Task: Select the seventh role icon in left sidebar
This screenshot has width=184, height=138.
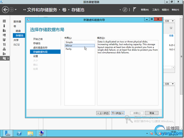Action: (x=4, y=49)
